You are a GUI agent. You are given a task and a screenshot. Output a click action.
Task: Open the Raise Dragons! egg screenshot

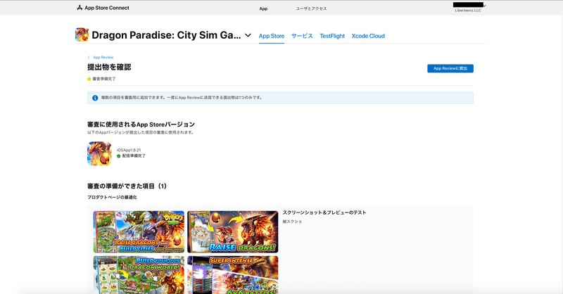pyautogui.click(x=233, y=232)
